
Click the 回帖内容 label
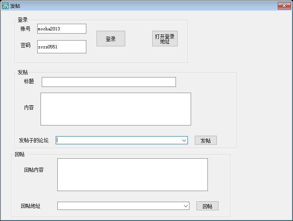coord(34,170)
